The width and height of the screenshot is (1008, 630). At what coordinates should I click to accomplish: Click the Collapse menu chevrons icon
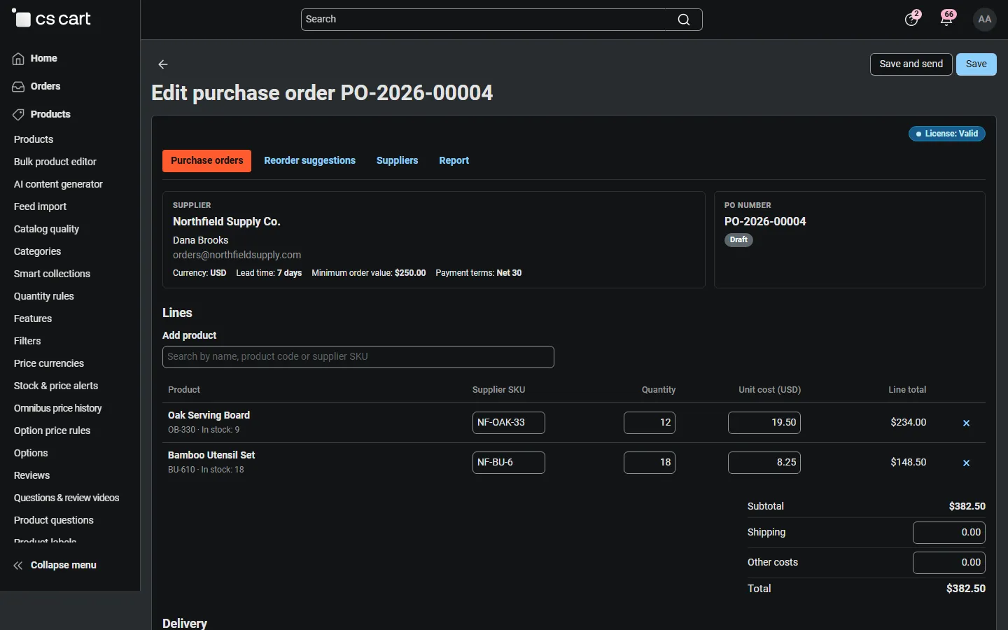coord(18,566)
